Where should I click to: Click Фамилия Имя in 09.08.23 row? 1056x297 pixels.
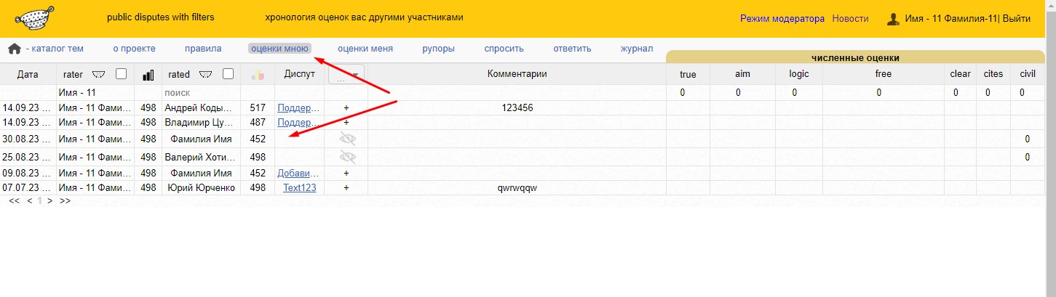tap(201, 174)
